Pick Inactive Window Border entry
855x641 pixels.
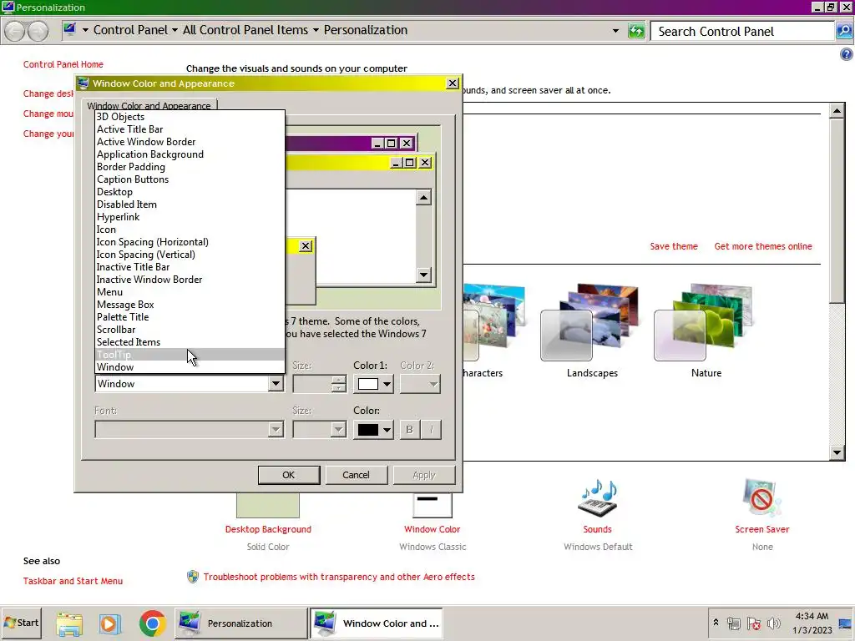click(190, 280)
